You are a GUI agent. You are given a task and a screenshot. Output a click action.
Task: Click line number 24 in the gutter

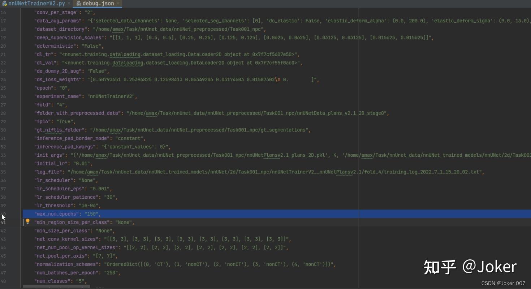tap(3, 79)
